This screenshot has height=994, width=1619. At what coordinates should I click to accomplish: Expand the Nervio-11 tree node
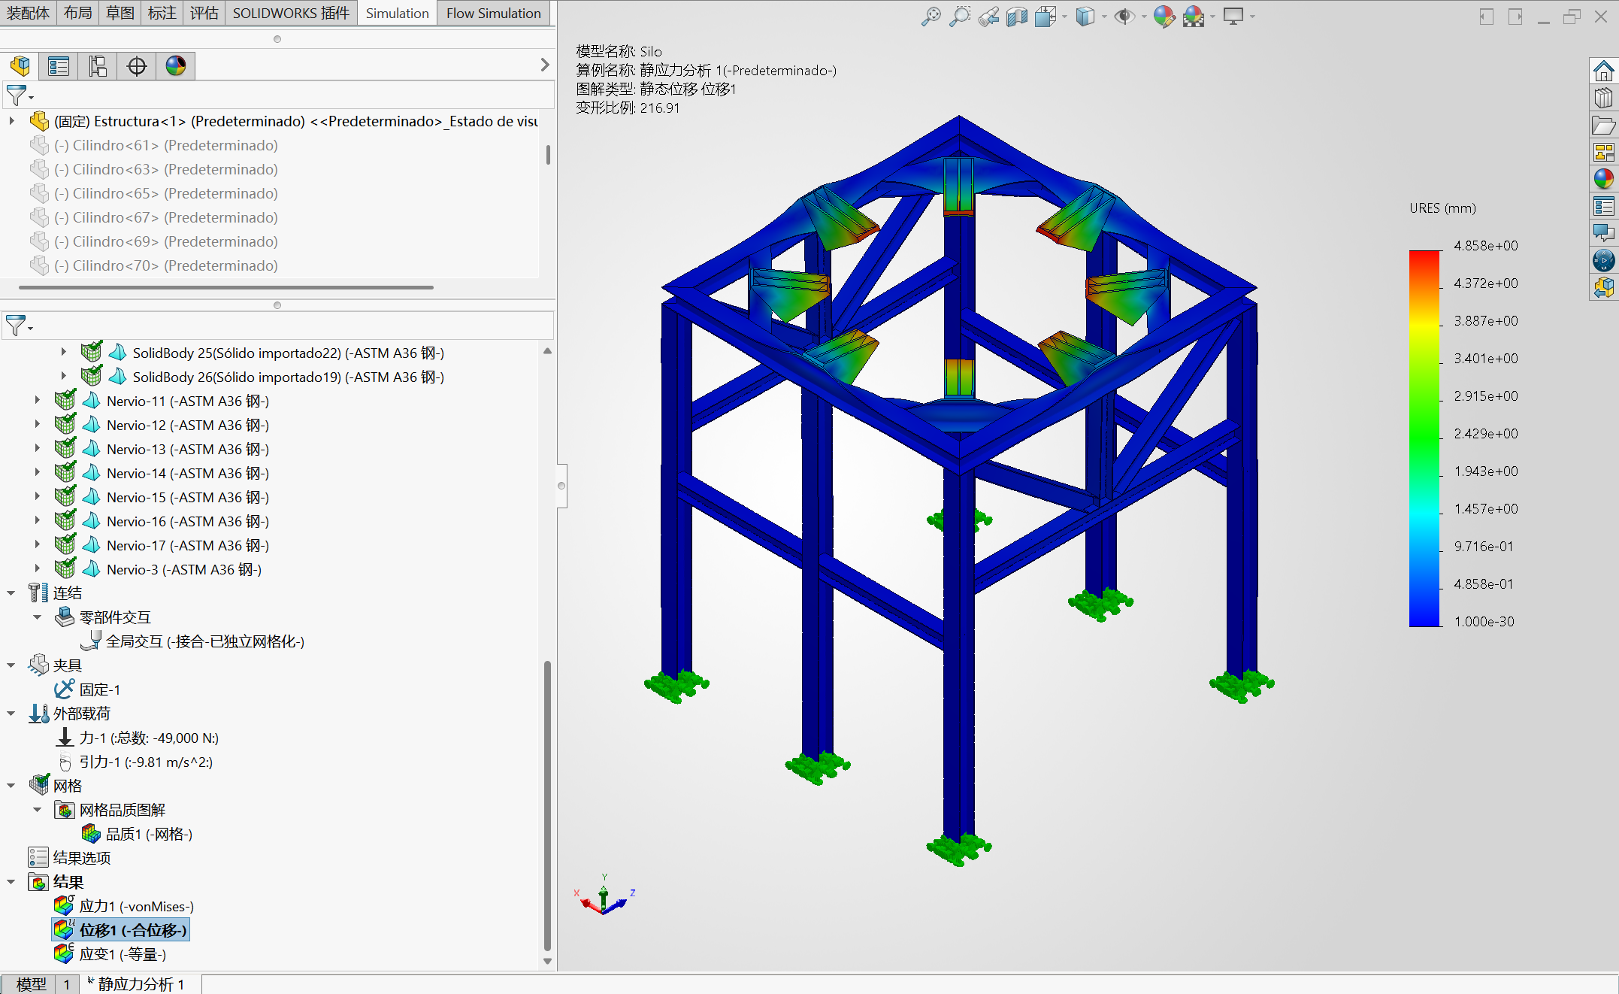[37, 401]
